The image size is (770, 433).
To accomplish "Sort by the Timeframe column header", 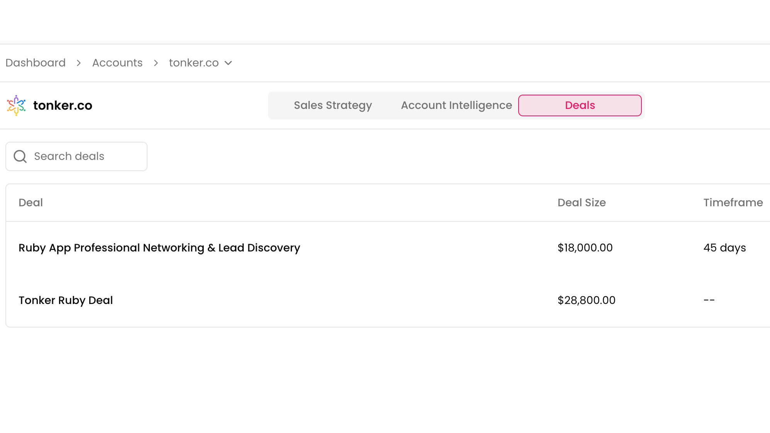I will pos(733,203).
